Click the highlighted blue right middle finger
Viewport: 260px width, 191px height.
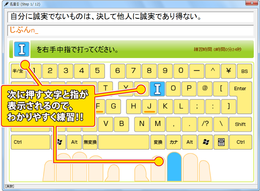coord(174,166)
